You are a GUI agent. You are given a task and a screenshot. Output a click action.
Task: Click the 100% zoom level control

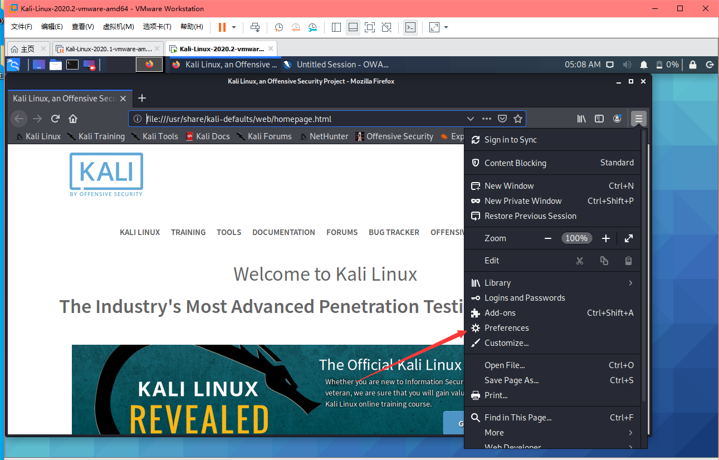[576, 238]
